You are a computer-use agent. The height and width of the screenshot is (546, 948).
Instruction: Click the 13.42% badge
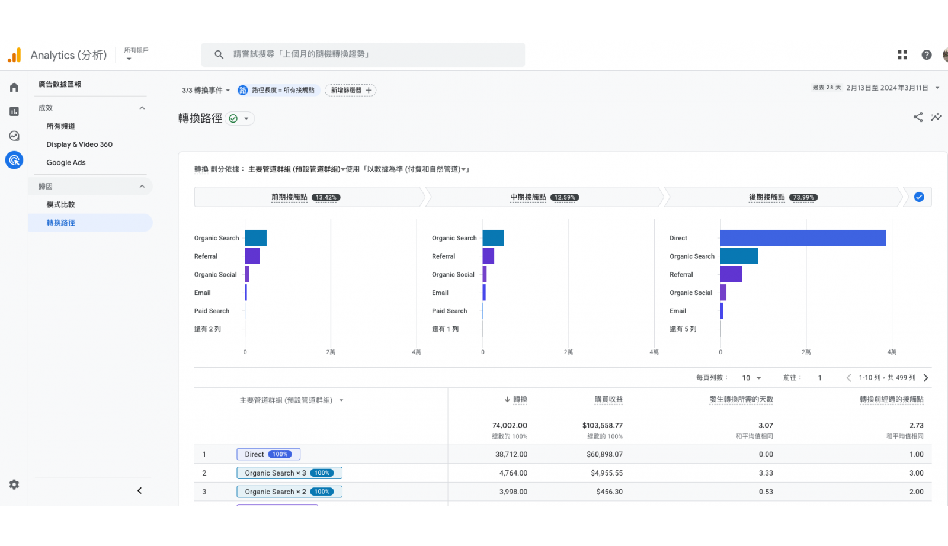[x=326, y=198]
